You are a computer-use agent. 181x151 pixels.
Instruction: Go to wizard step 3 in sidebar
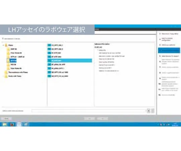pyautogui.click(x=167, y=45)
